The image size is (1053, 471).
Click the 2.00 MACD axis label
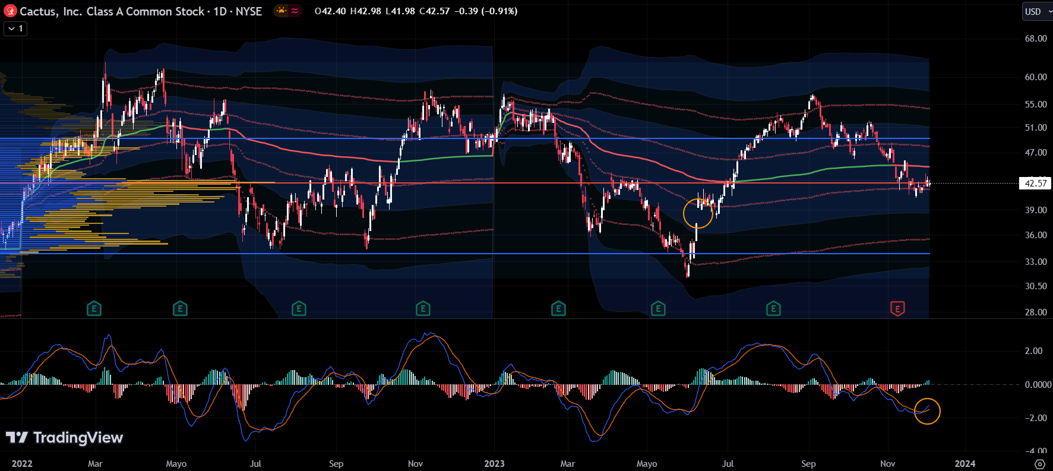[x=1033, y=351]
